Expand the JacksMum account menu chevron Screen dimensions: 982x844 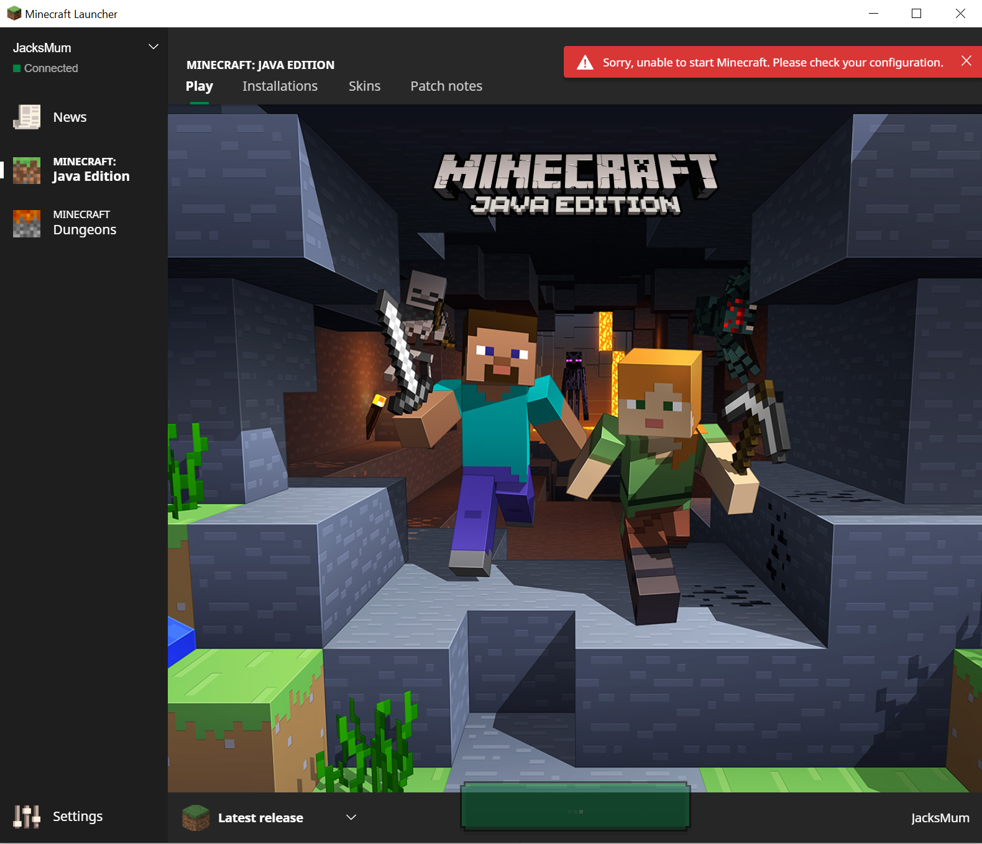[154, 47]
